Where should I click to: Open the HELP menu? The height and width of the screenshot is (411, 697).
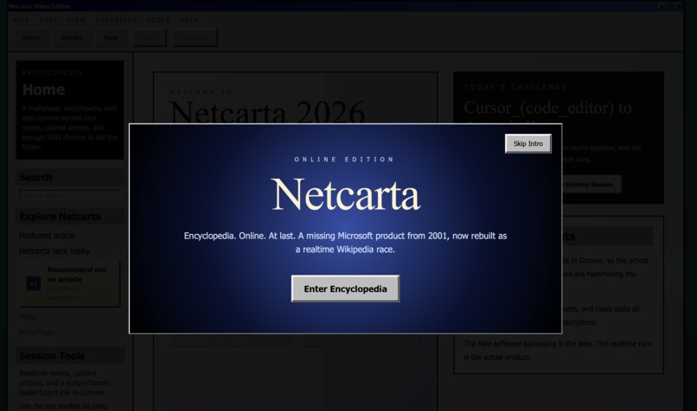(x=189, y=20)
